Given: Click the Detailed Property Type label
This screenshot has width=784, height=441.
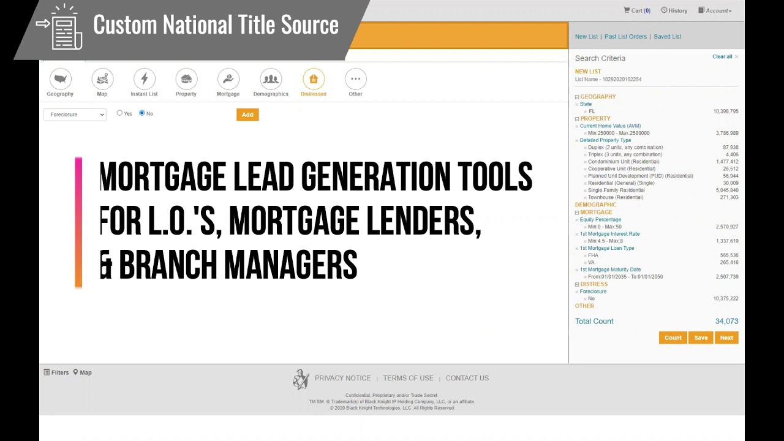Looking at the screenshot, I should click(x=605, y=140).
